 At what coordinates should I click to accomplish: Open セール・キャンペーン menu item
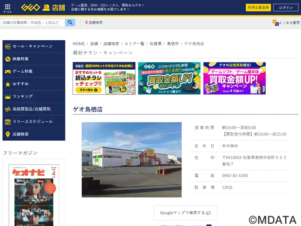tap(34, 46)
